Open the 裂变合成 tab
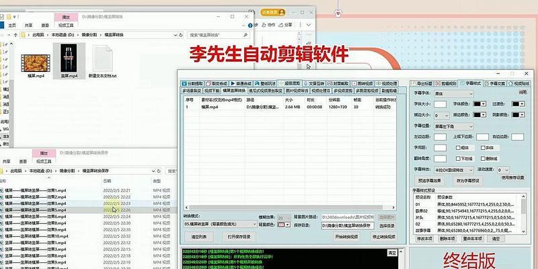 point(217,83)
